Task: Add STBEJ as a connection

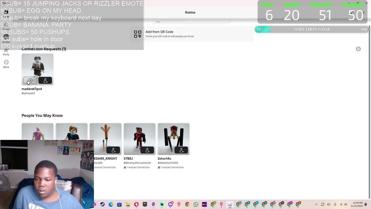Action: [x=147, y=150]
